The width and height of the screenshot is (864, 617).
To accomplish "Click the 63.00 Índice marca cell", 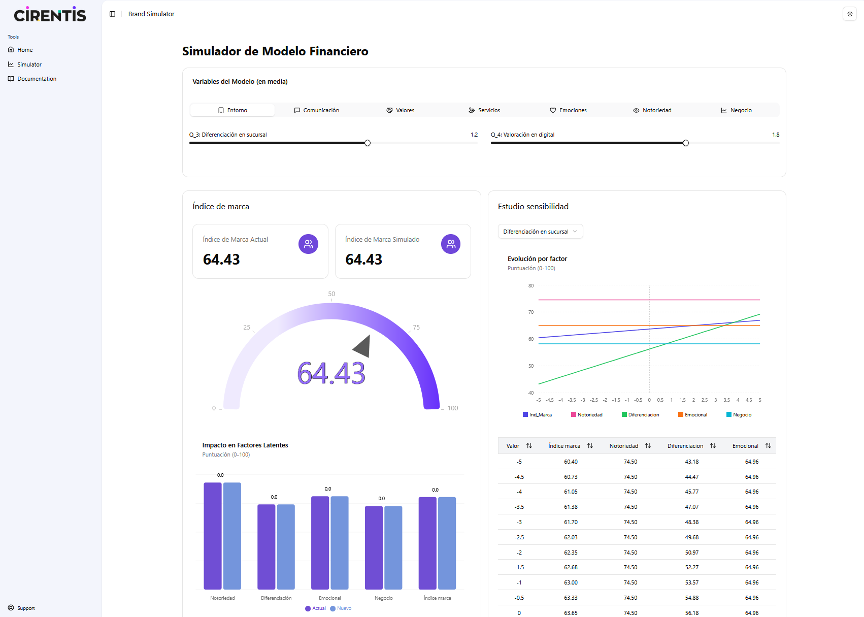I will coord(571,582).
